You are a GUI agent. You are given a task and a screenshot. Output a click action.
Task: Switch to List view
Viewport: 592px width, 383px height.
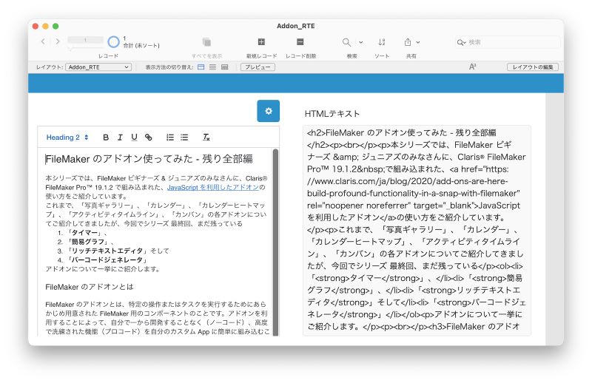(212, 67)
